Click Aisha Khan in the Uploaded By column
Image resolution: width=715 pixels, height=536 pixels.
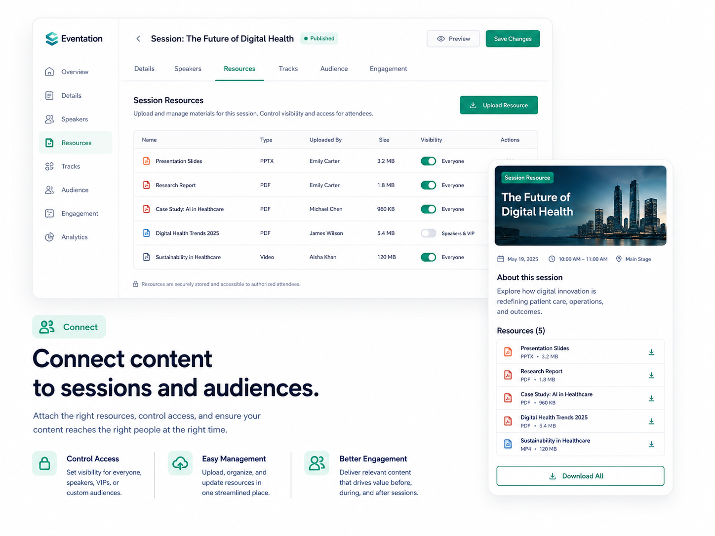323,257
